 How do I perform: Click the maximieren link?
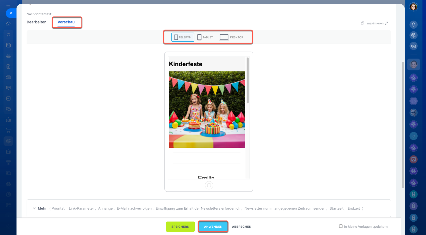pyautogui.click(x=375, y=23)
